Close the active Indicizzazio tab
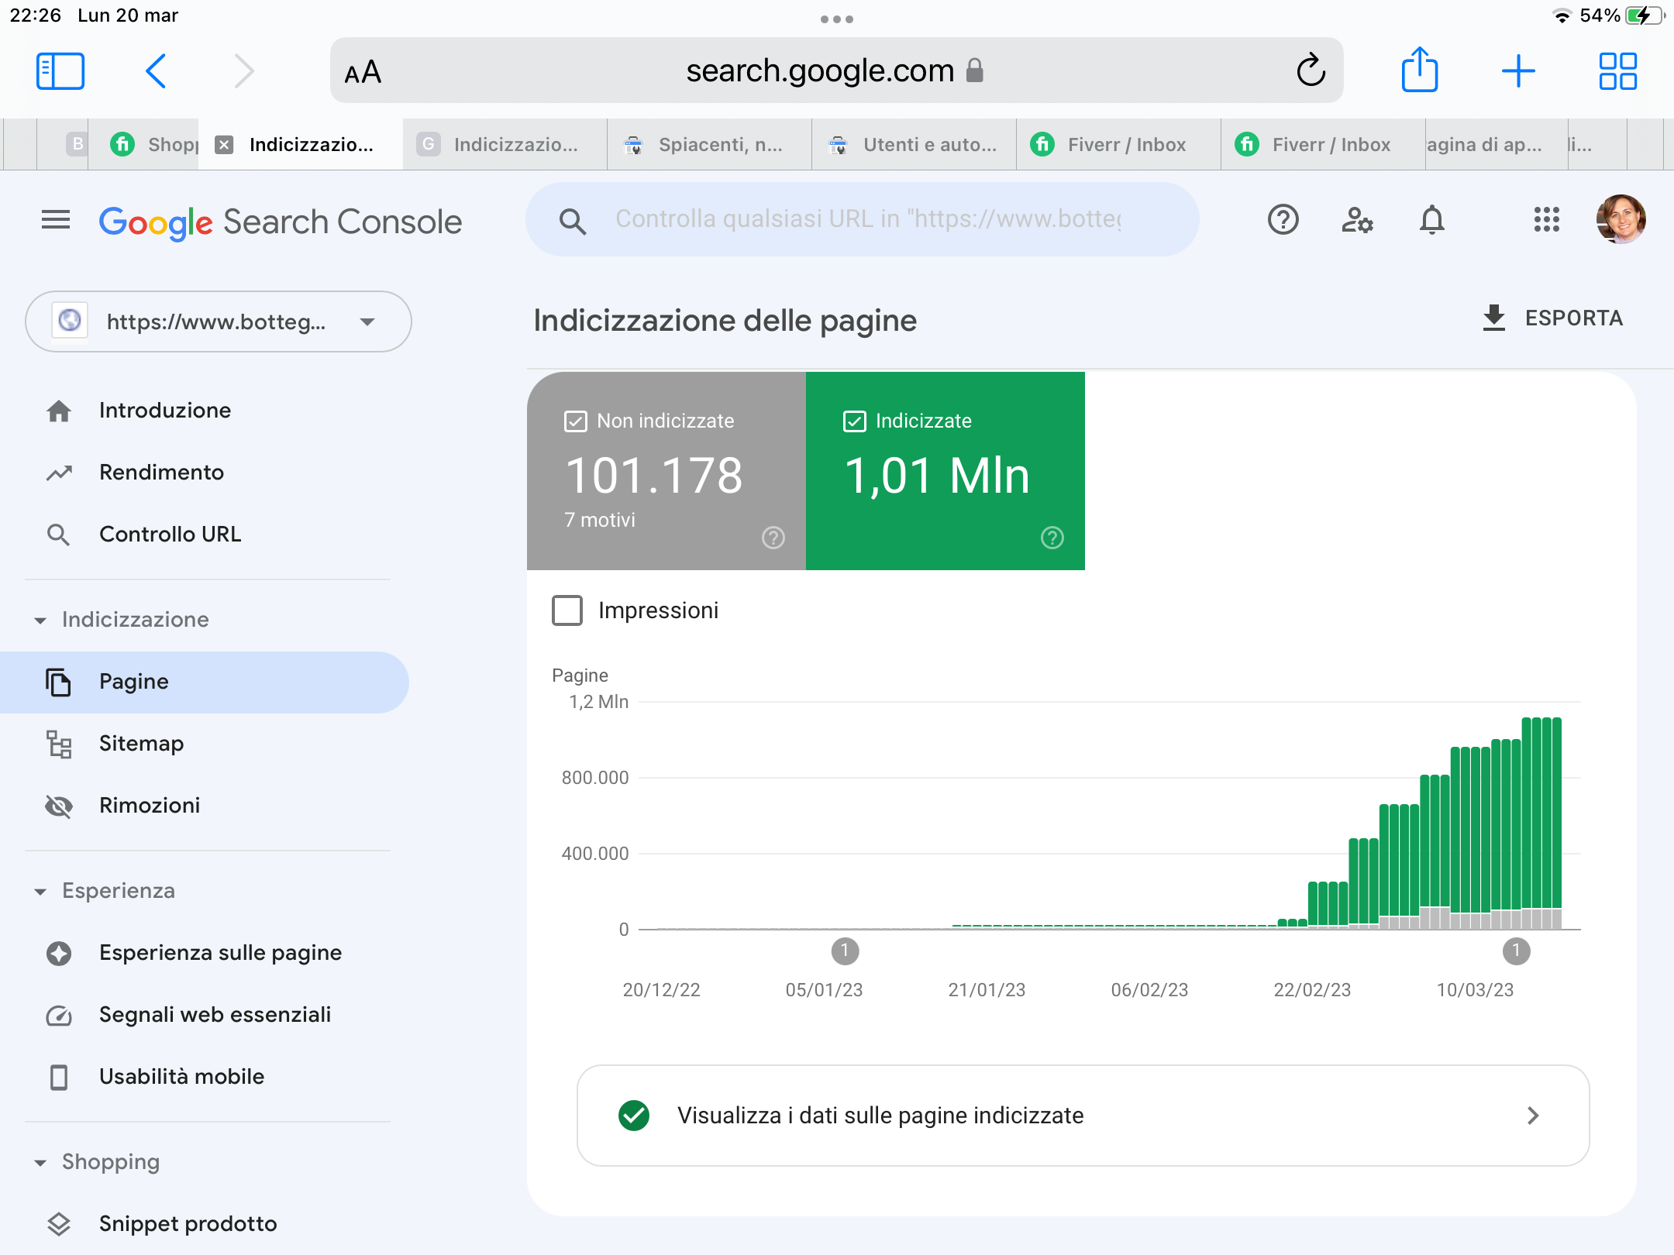Viewport: 1674px width, 1255px height. pos(224,145)
